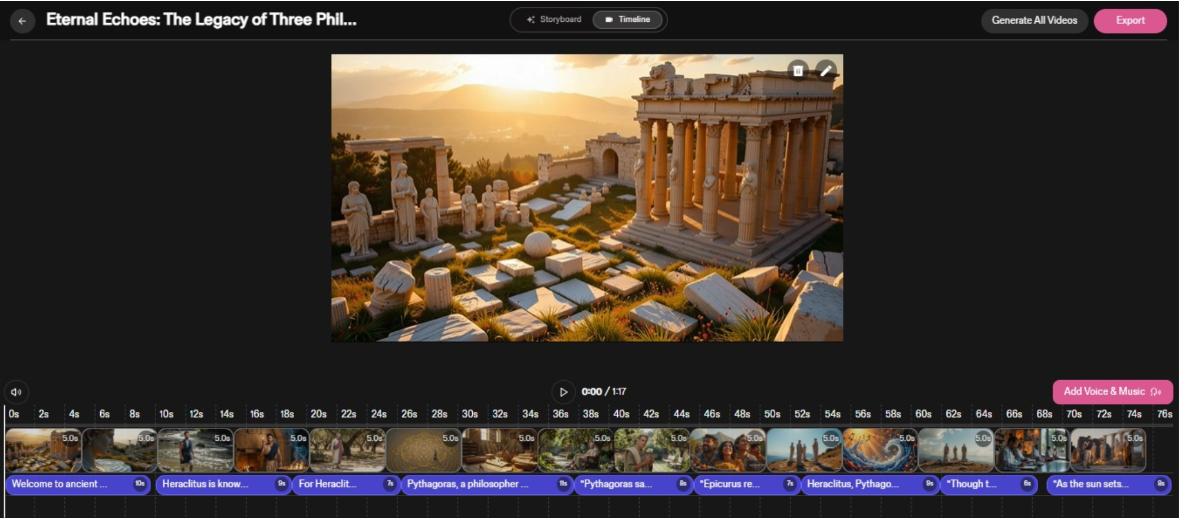Image resolution: width=1179 pixels, height=518 pixels.
Task: Click the 30s timeline ruler mark
Action: pos(469,414)
